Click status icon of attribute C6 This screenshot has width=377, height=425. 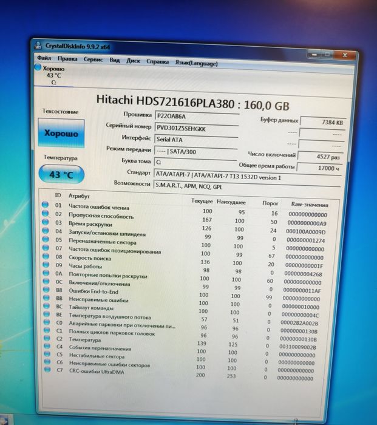(x=47, y=362)
